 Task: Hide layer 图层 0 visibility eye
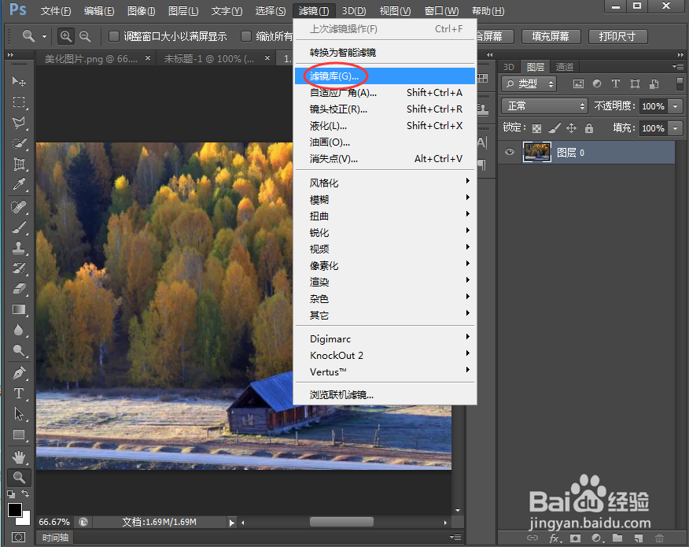(510, 152)
